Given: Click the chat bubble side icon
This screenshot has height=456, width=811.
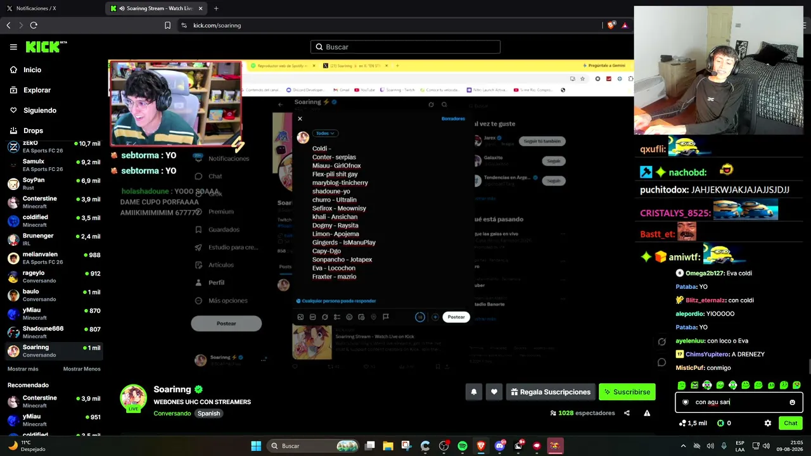Looking at the screenshot, I should click(662, 362).
